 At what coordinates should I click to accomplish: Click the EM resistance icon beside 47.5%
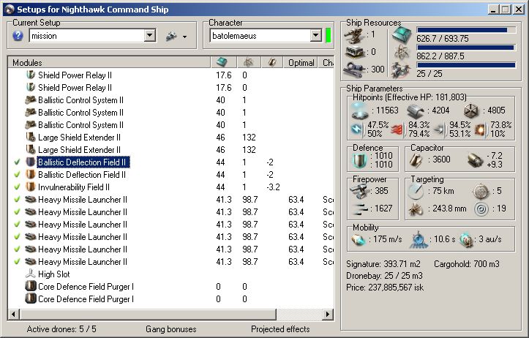(357, 129)
